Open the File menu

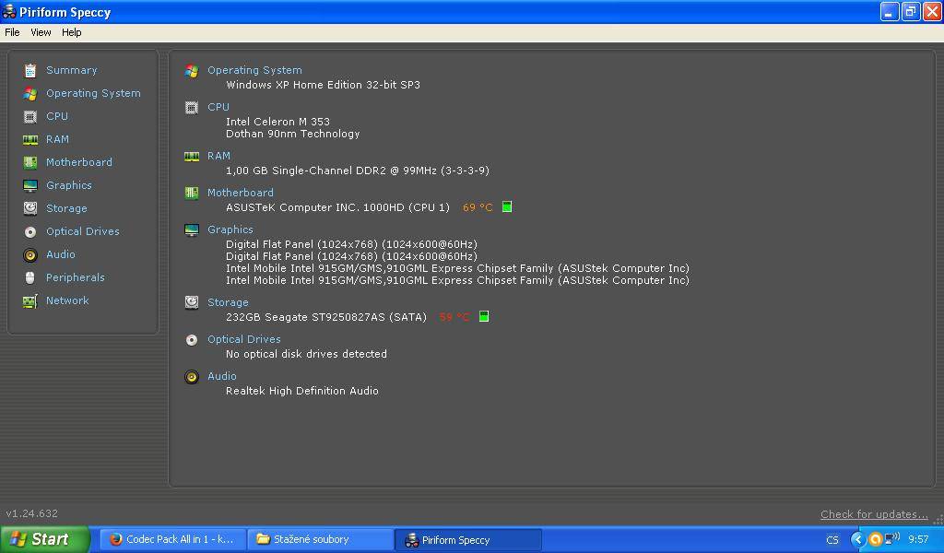12,32
